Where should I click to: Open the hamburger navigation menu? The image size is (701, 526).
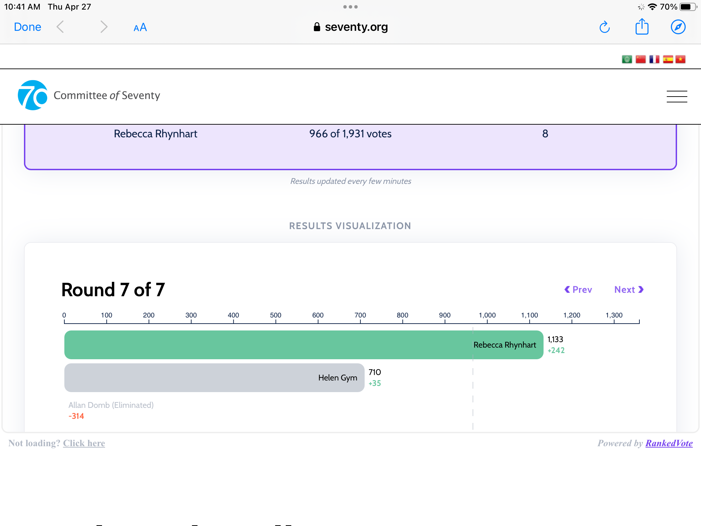click(x=677, y=97)
